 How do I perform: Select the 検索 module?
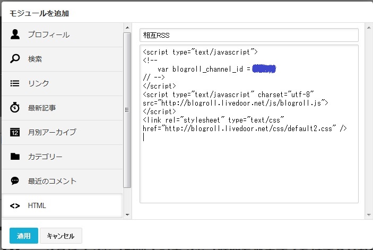coord(35,59)
